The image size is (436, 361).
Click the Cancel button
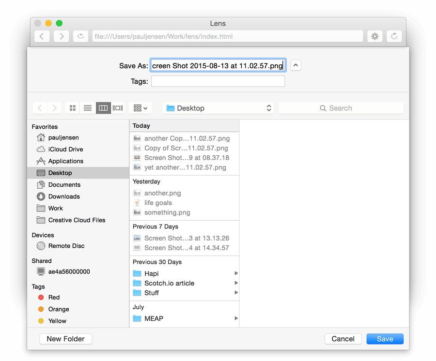(343, 339)
